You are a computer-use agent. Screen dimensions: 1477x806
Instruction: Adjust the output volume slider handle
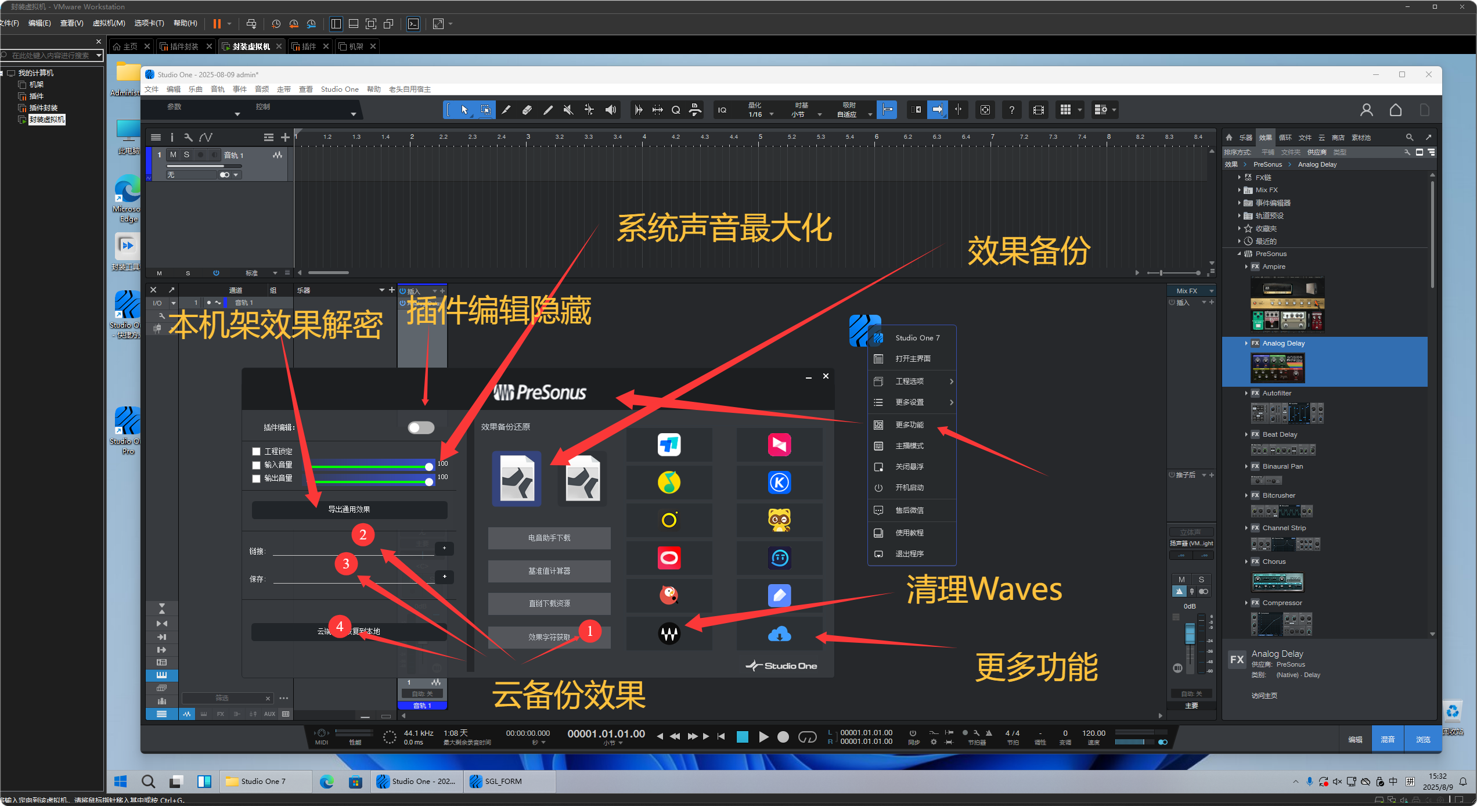[x=429, y=481]
